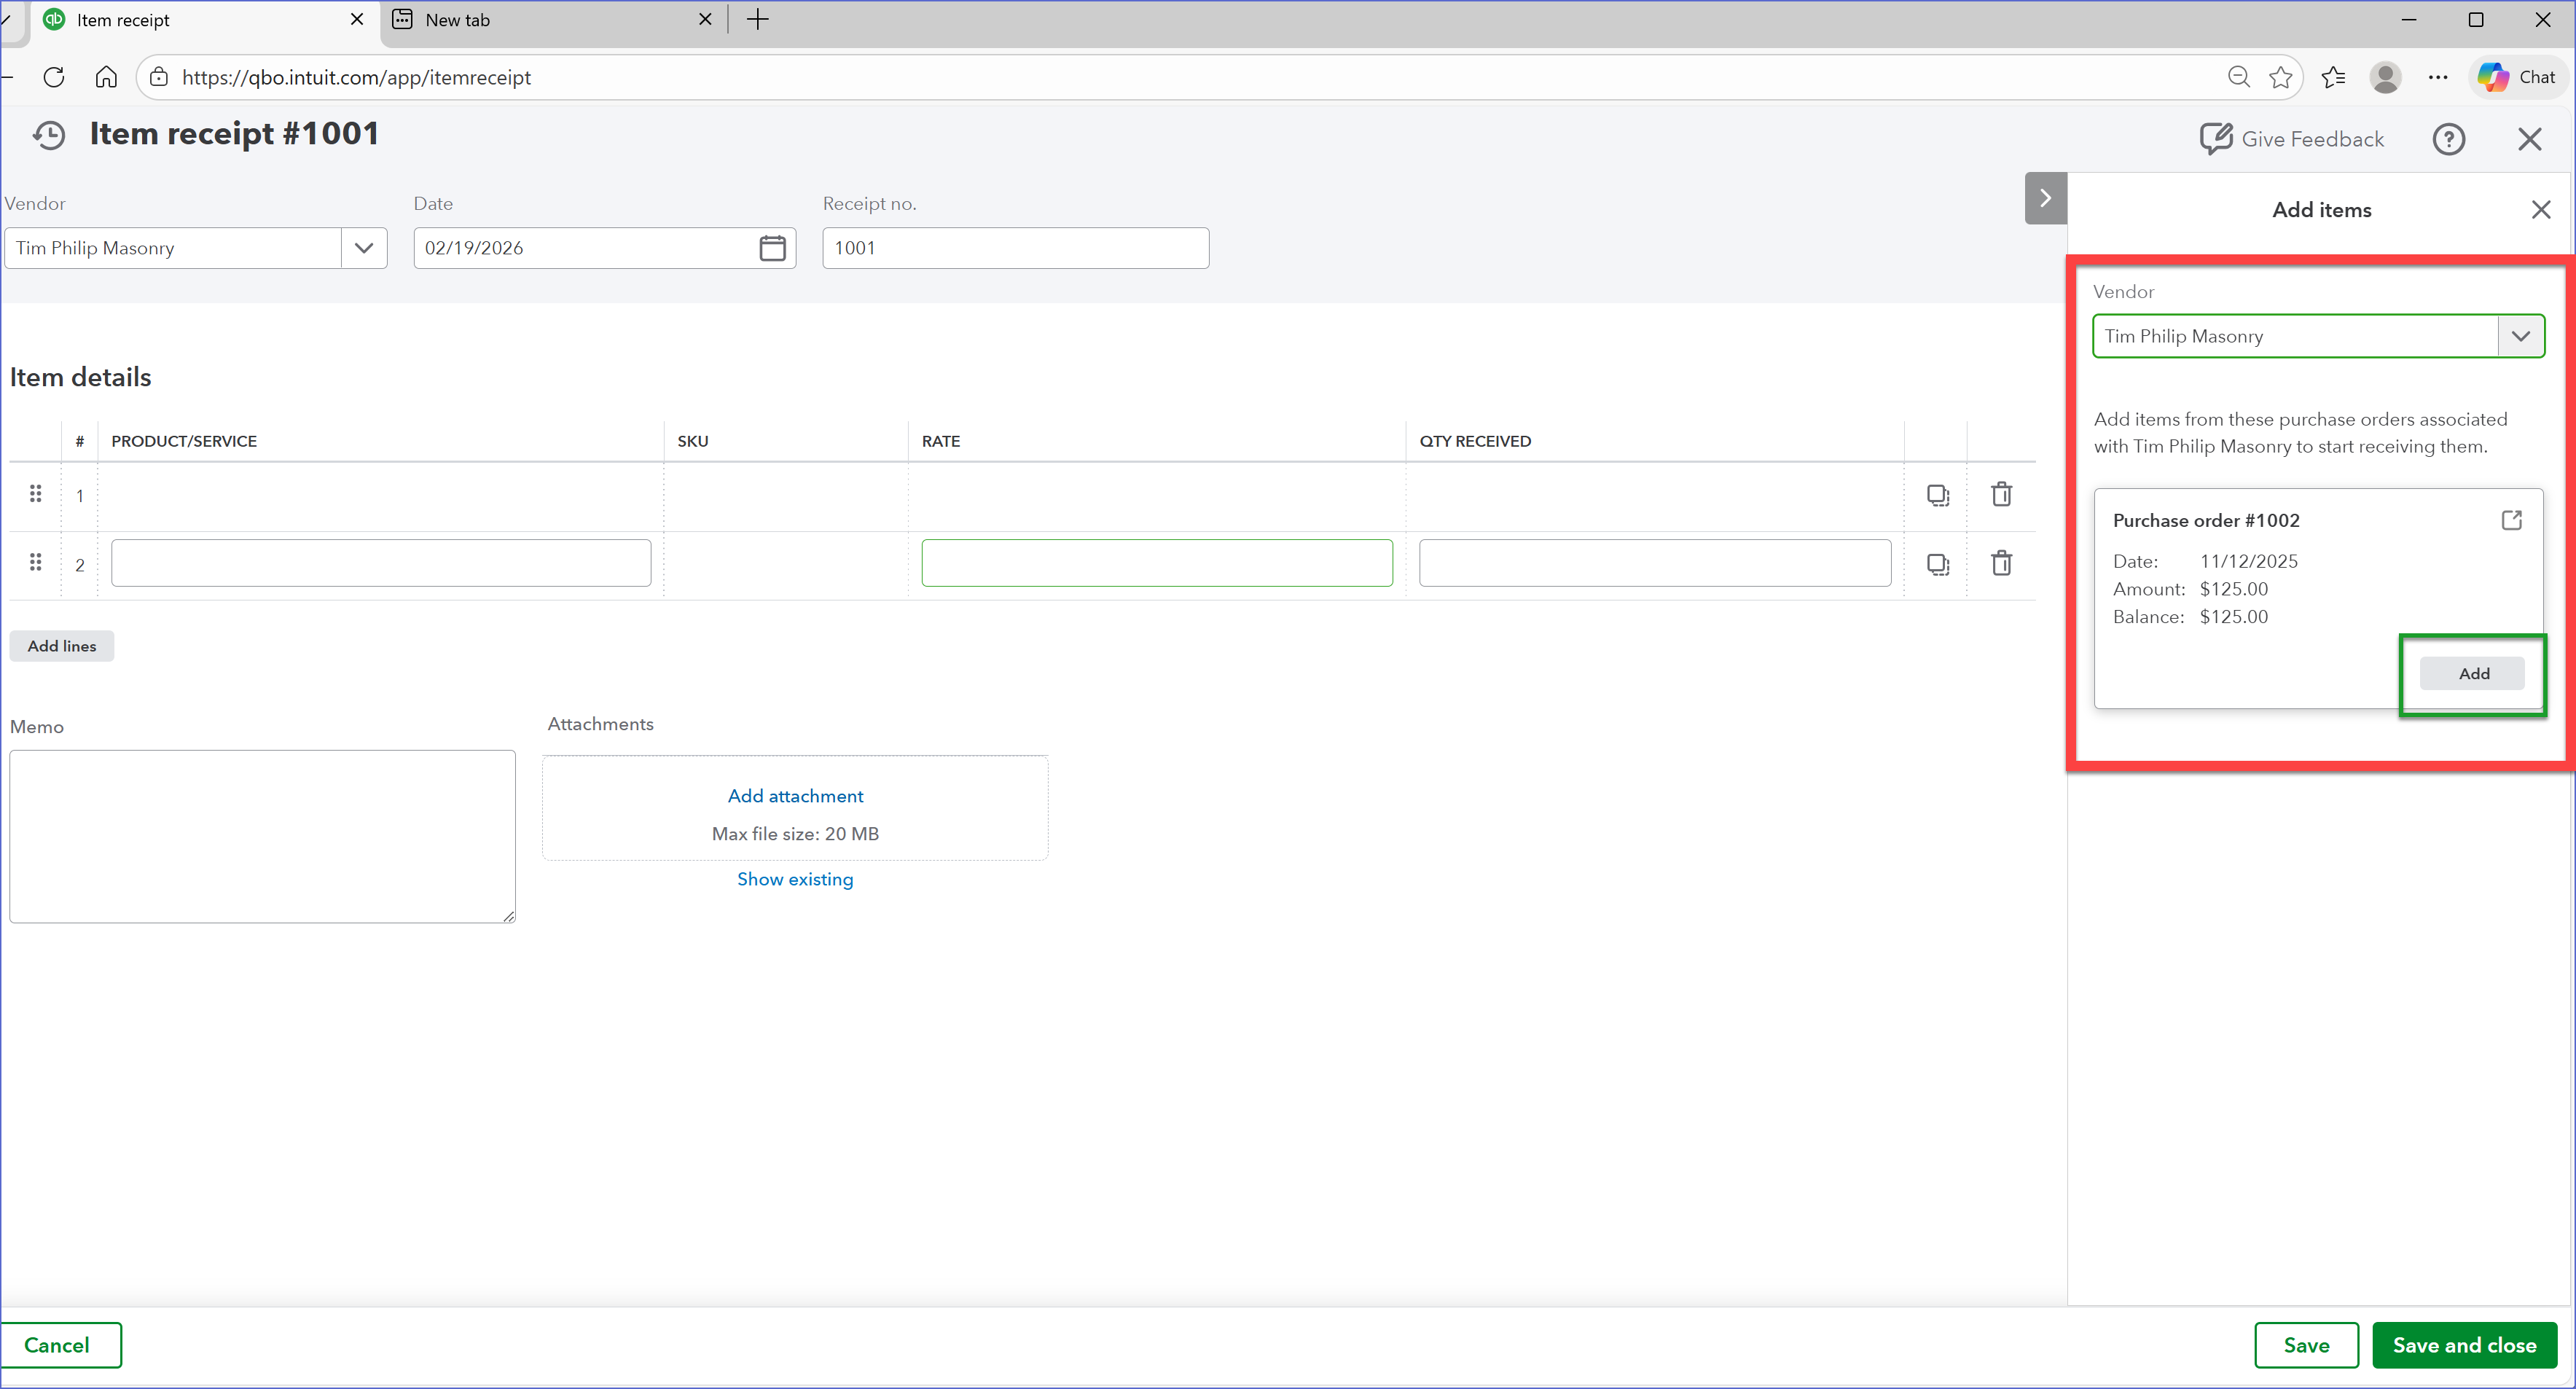Expand the main Vendor dropdown

[x=364, y=248]
